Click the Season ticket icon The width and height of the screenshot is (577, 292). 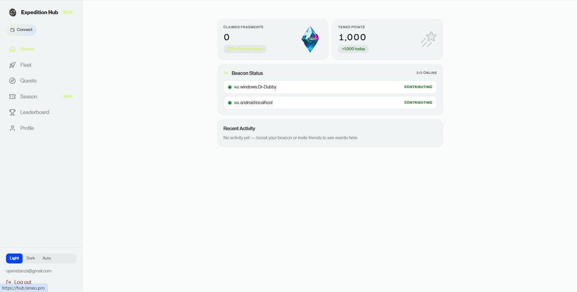click(13, 97)
